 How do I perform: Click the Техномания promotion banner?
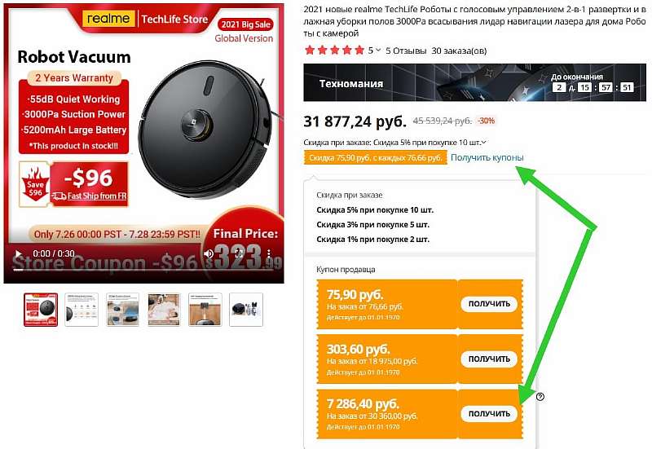tap(475, 83)
